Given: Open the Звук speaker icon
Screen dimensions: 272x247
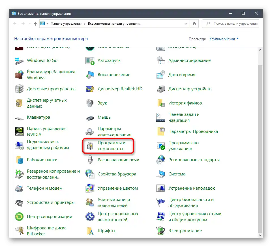Looking at the screenshot, I should [x=90, y=103].
